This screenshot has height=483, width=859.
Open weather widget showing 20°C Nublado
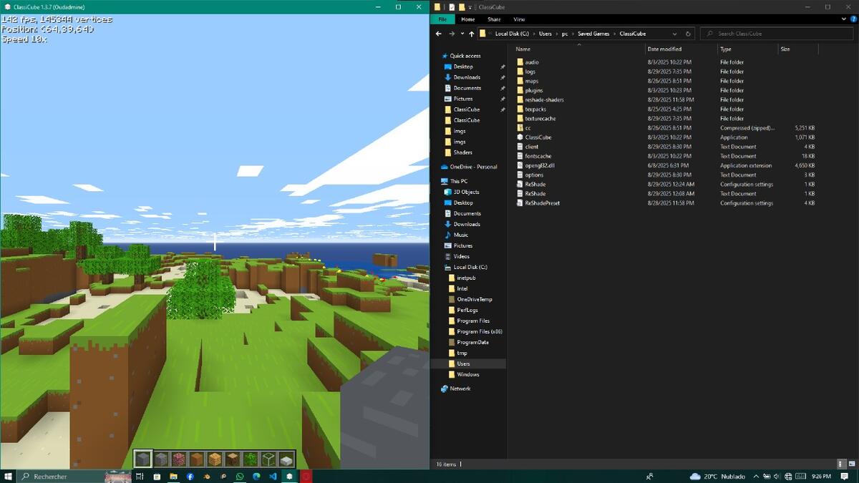pyautogui.click(x=717, y=477)
